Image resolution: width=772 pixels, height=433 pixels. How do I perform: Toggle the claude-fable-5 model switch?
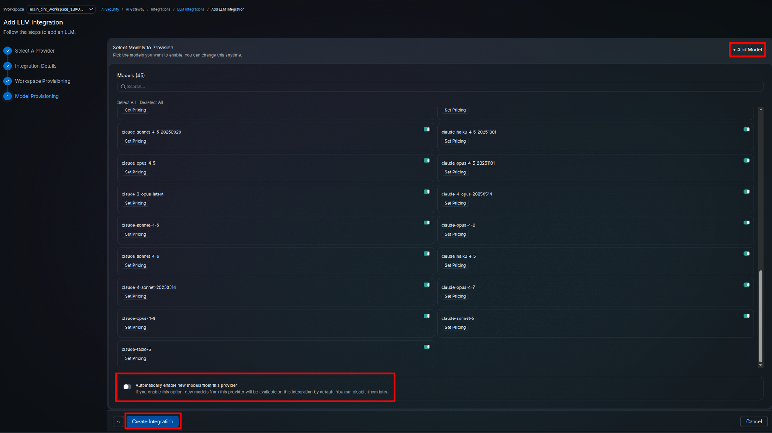427,347
